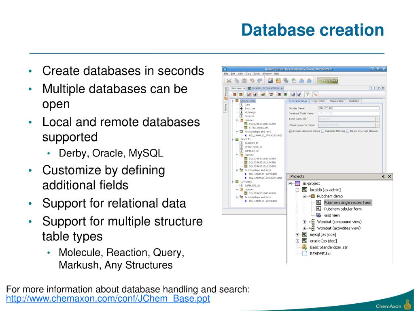Viewport: 414px width, 311px height.
Task: Select README.txt in Projects tree
Action: point(320,253)
